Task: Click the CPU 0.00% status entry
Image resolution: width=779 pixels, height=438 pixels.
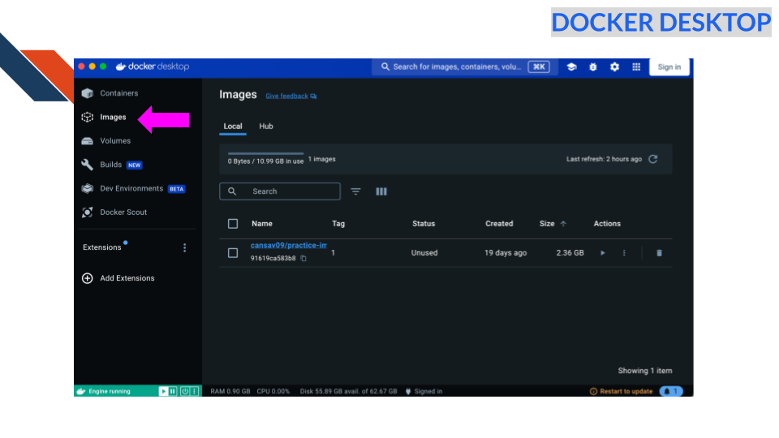Action: point(273,392)
